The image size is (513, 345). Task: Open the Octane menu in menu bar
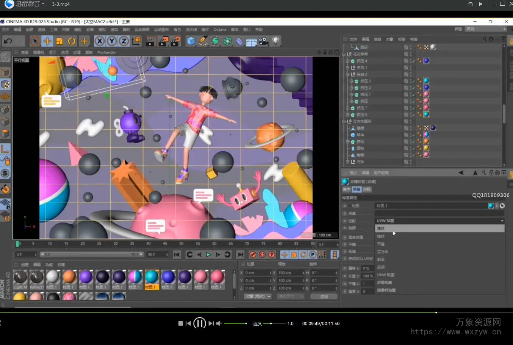pos(220,30)
